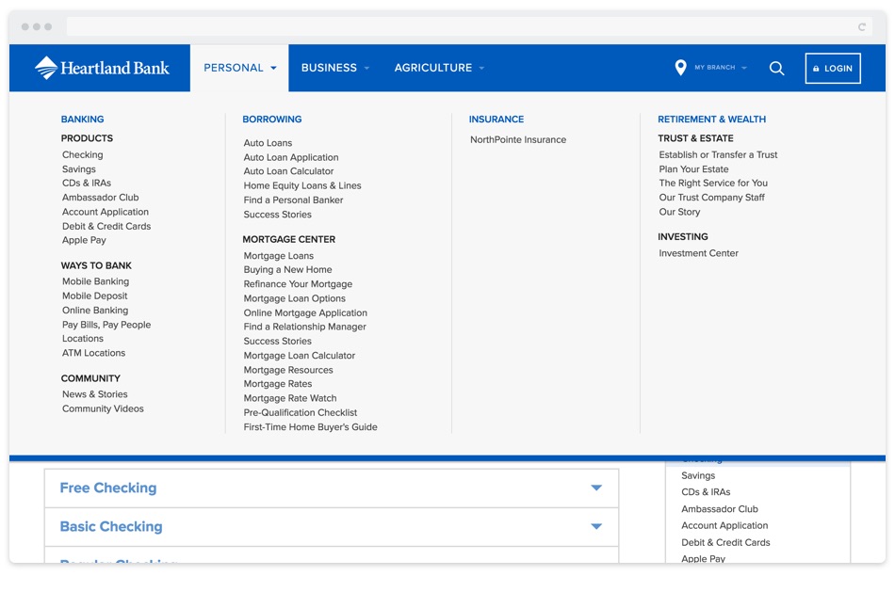
Task: Go to Online Banking
Action: pos(95,310)
